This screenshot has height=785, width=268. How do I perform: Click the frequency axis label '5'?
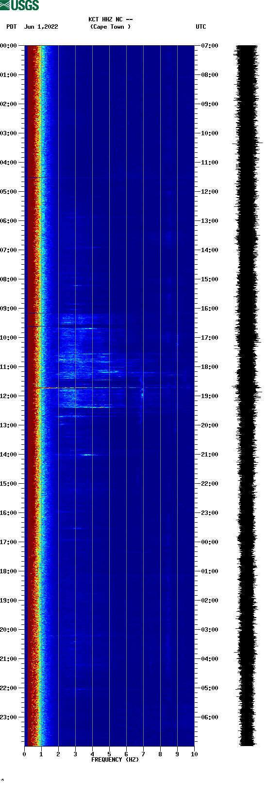coord(109,754)
